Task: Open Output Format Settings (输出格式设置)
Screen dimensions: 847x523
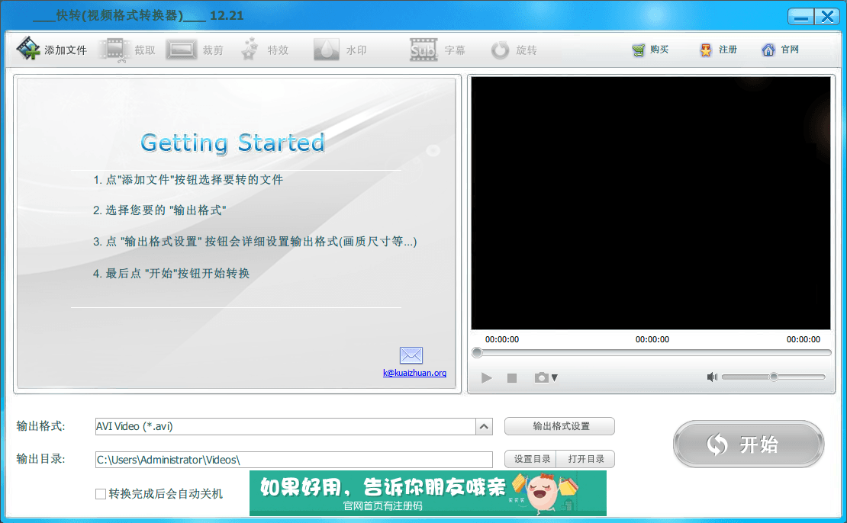Action: (559, 426)
